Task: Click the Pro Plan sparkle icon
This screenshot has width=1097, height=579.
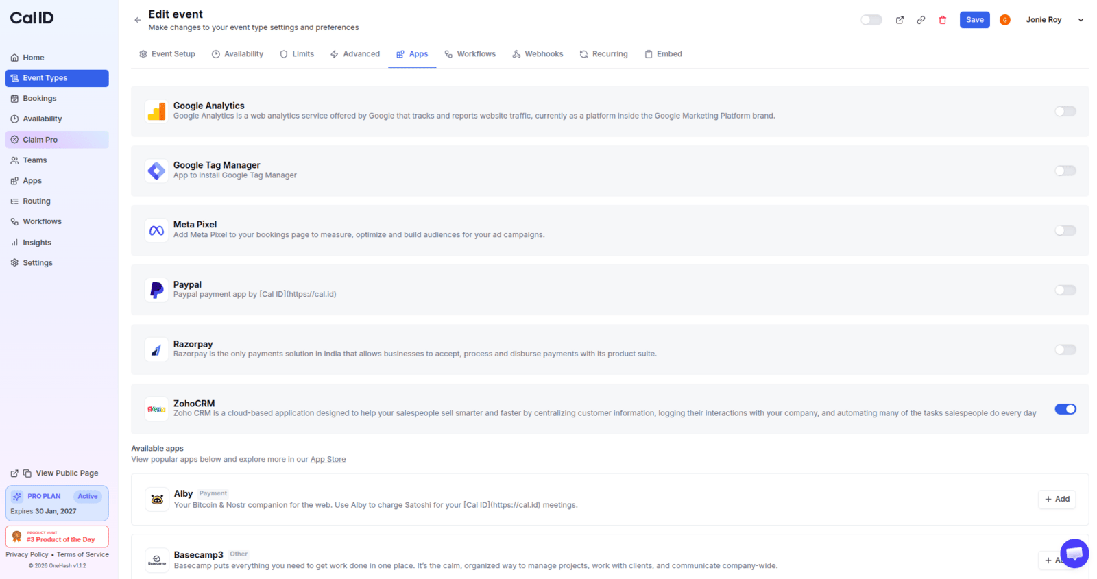Action: 17,496
